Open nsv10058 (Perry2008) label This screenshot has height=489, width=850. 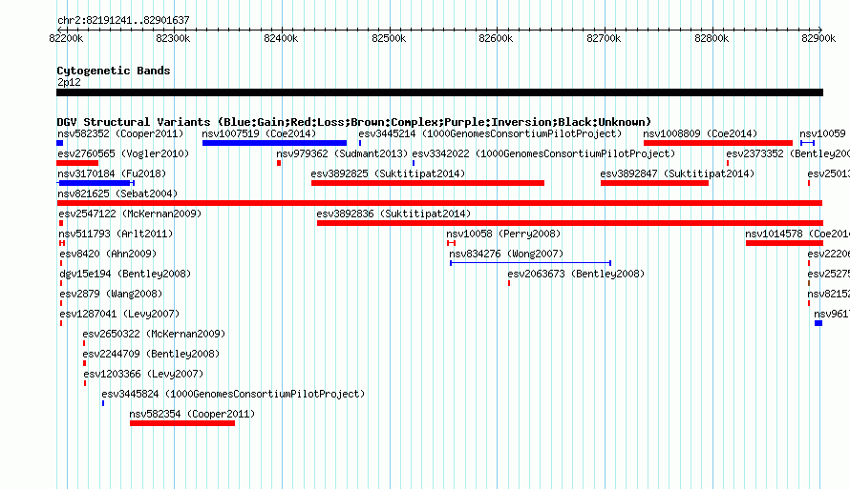pyautogui.click(x=503, y=234)
